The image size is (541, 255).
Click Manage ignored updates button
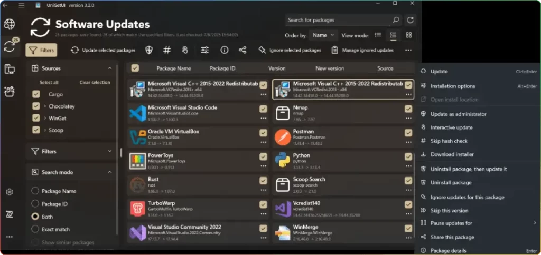(362, 50)
